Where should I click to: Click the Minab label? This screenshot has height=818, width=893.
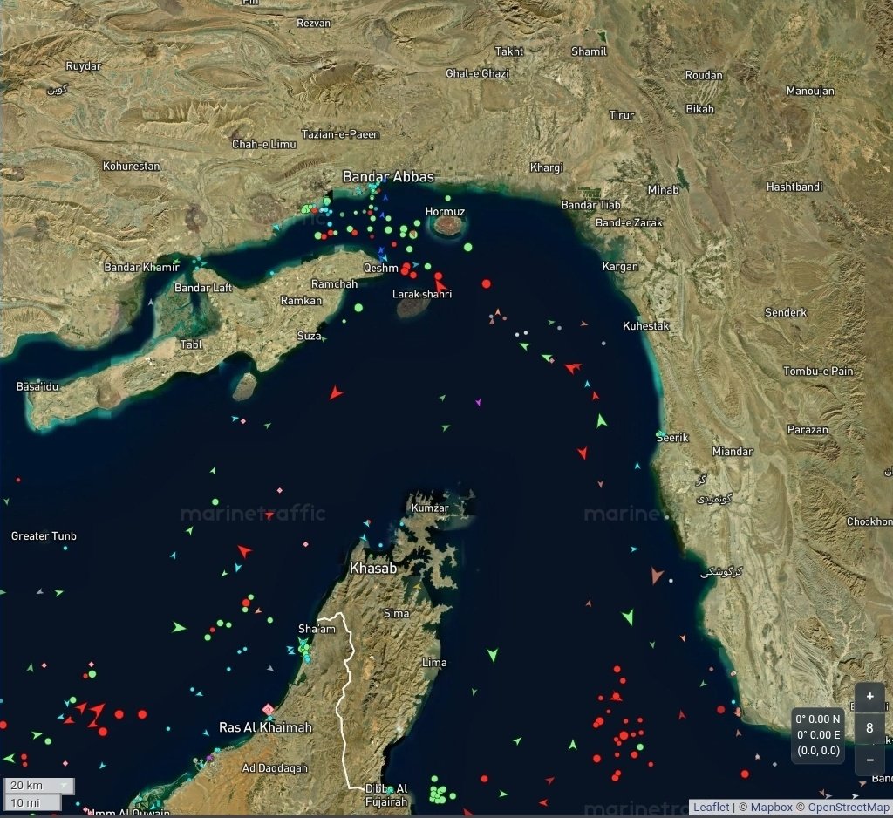[664, 190]
